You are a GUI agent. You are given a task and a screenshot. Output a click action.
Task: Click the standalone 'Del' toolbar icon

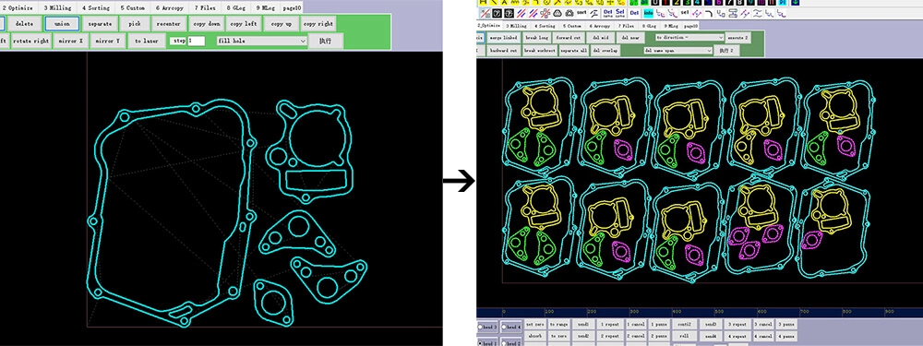tap(634, 13)
